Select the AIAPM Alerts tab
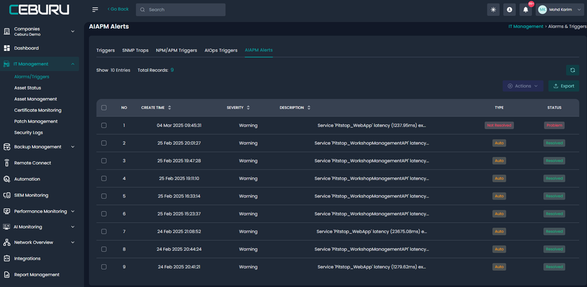This screenshot has height=287, width=587. [259, 50]
